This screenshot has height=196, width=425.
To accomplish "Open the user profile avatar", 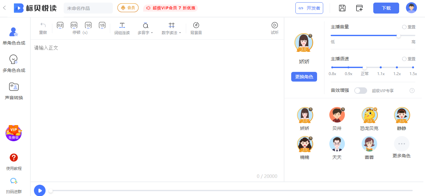I will click(x=411, y=8).
